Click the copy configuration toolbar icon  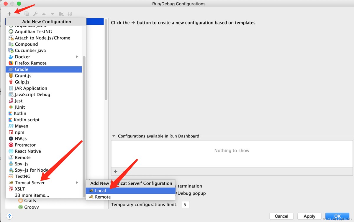pyautogui.click(x=27, y=14)
